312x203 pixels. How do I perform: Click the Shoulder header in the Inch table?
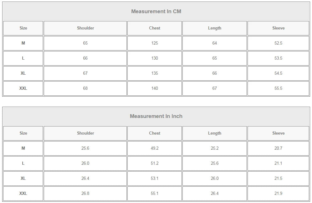coord(85,133)
